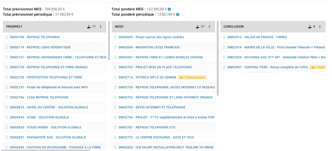Open DM02702 - PROJET MISE EN PLACE TELEPHONIE

tap(155, 67)
